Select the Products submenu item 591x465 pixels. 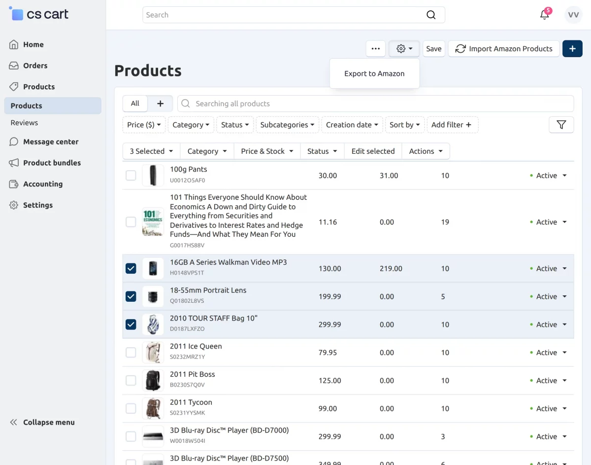point(53,106)
